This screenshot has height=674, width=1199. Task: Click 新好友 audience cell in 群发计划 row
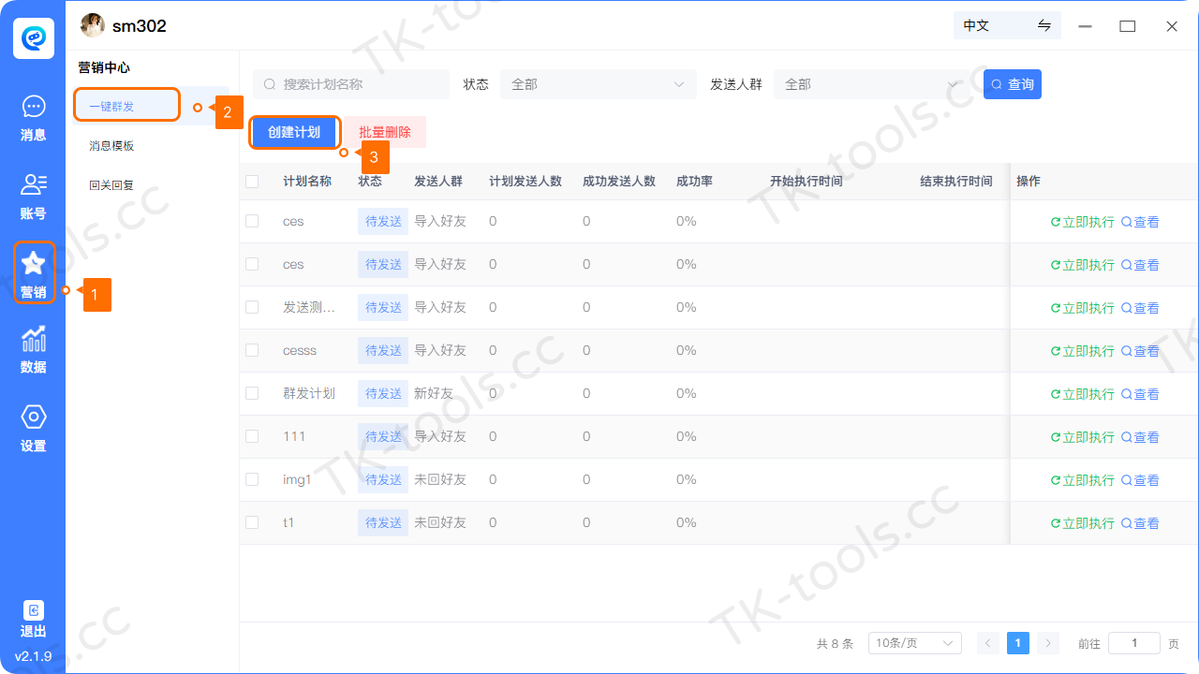click(x=434, y=393)
